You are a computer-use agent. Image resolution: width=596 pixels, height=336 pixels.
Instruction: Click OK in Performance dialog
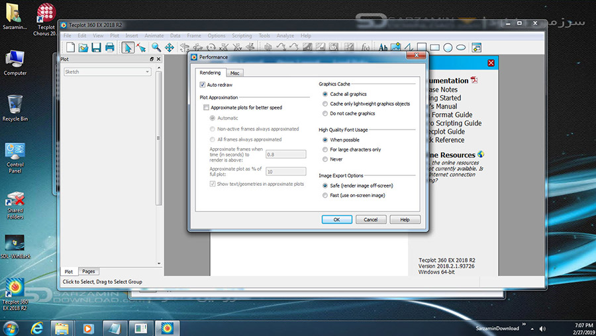[x=337, y=220]
